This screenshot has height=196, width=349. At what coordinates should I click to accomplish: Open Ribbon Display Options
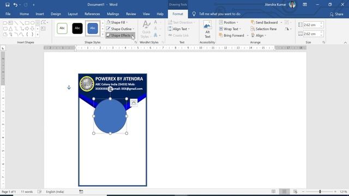(305, 4)
